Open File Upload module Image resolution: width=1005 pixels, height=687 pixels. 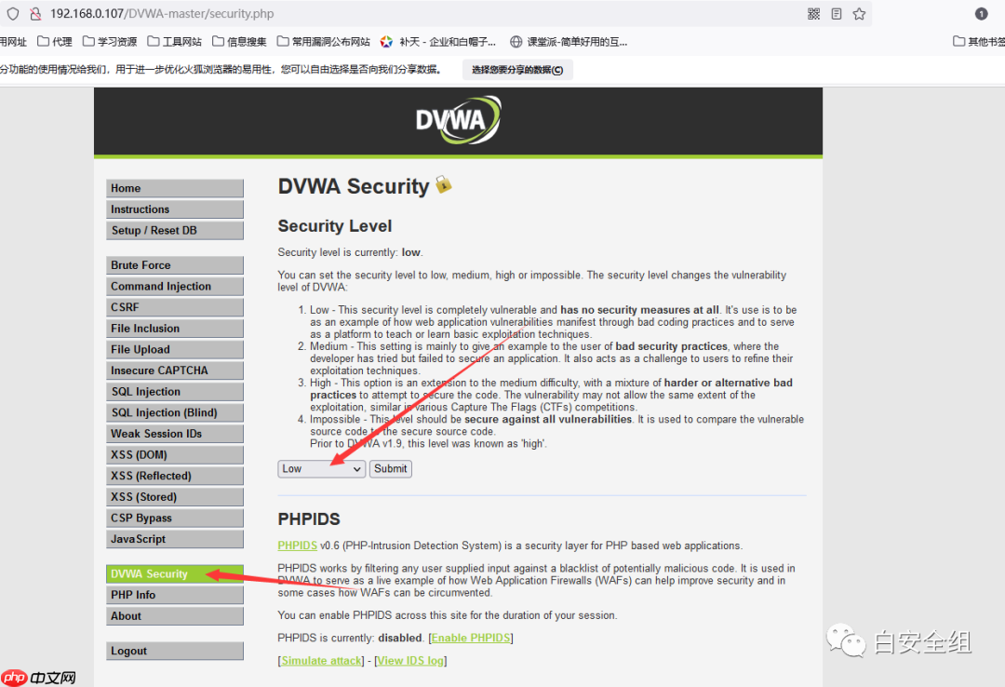point(175,350)
